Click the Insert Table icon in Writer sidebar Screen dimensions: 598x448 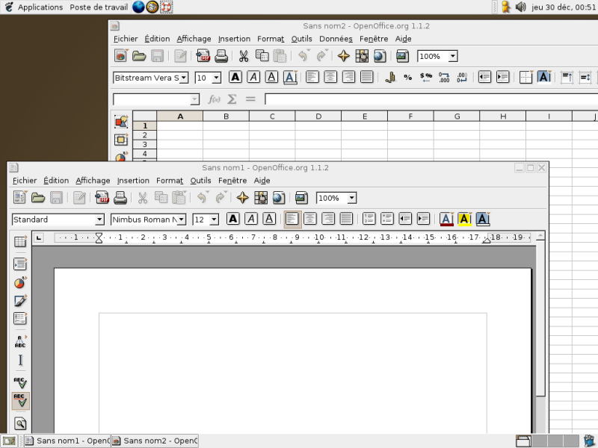20,241
